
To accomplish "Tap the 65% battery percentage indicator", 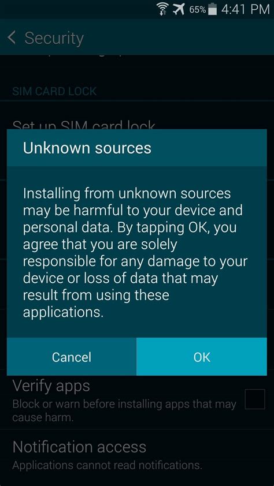I will coord(198,10).
